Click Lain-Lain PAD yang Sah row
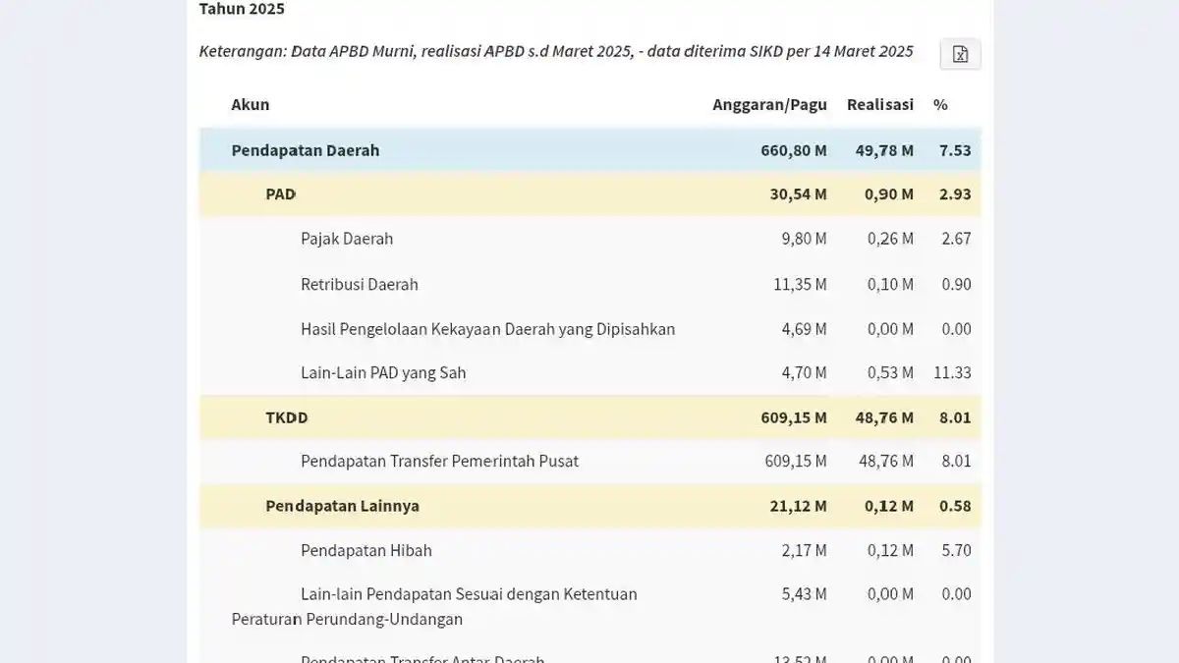The width and height of the screenshot is (1179, 663). (x=589, y=373)
